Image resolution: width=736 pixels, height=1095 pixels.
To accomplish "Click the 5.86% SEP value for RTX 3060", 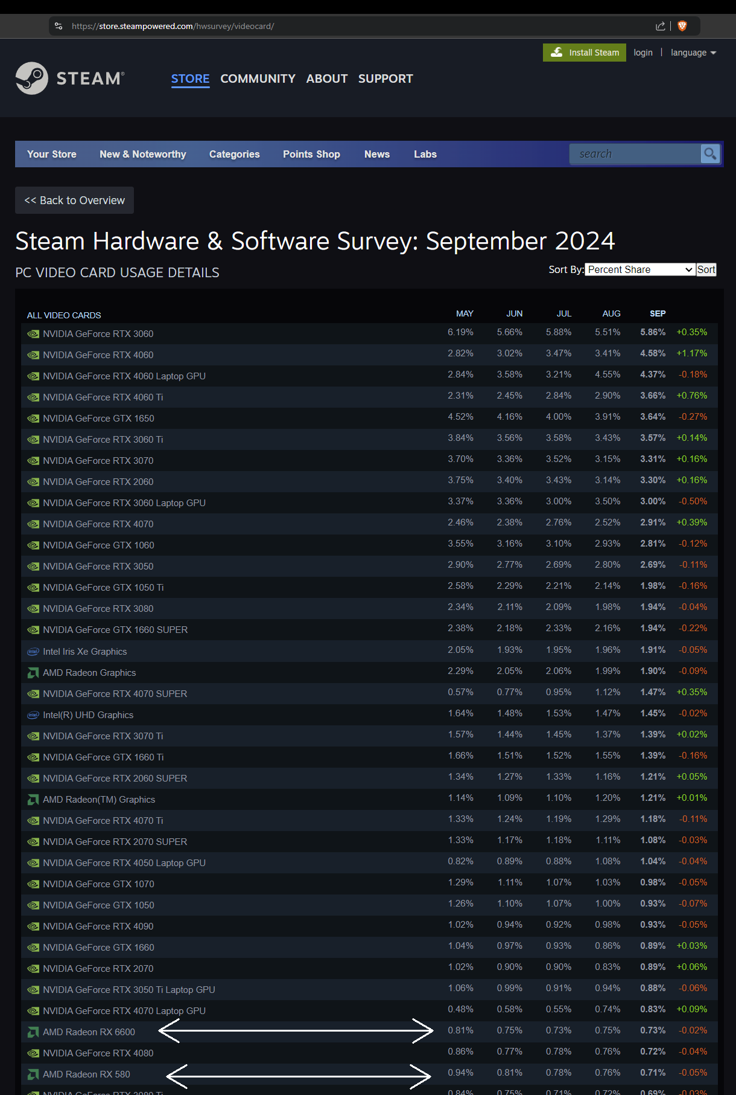I will pyautogui.click(x=653, y=332).
